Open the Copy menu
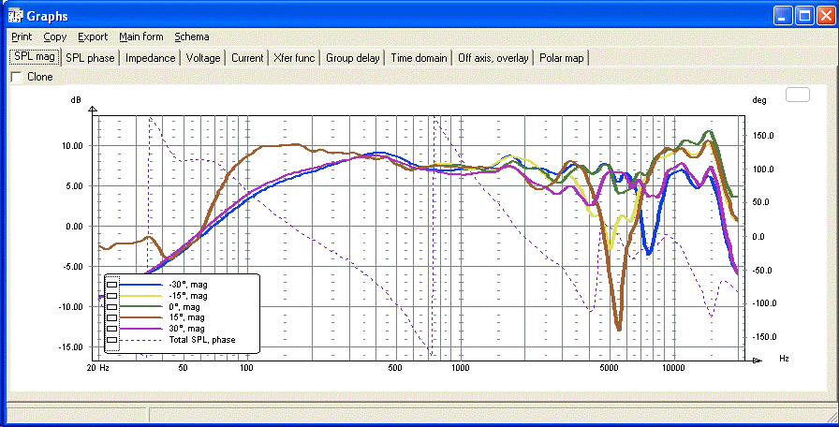 [55, 37]
